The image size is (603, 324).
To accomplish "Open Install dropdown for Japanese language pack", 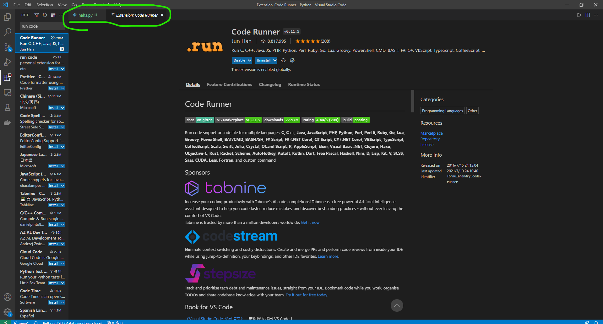I will coord(62,166).
